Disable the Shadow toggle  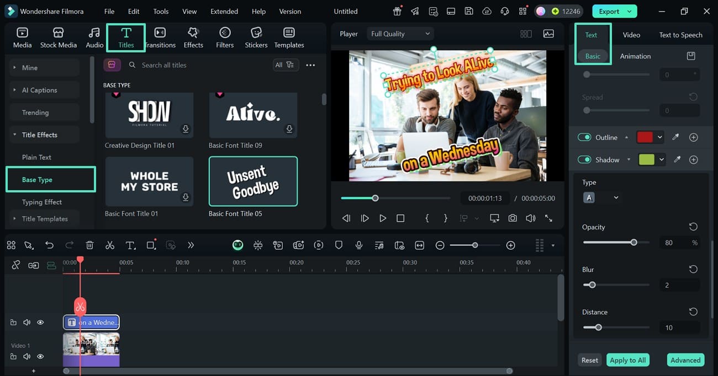pyautogui.click(x=584, y=160)
